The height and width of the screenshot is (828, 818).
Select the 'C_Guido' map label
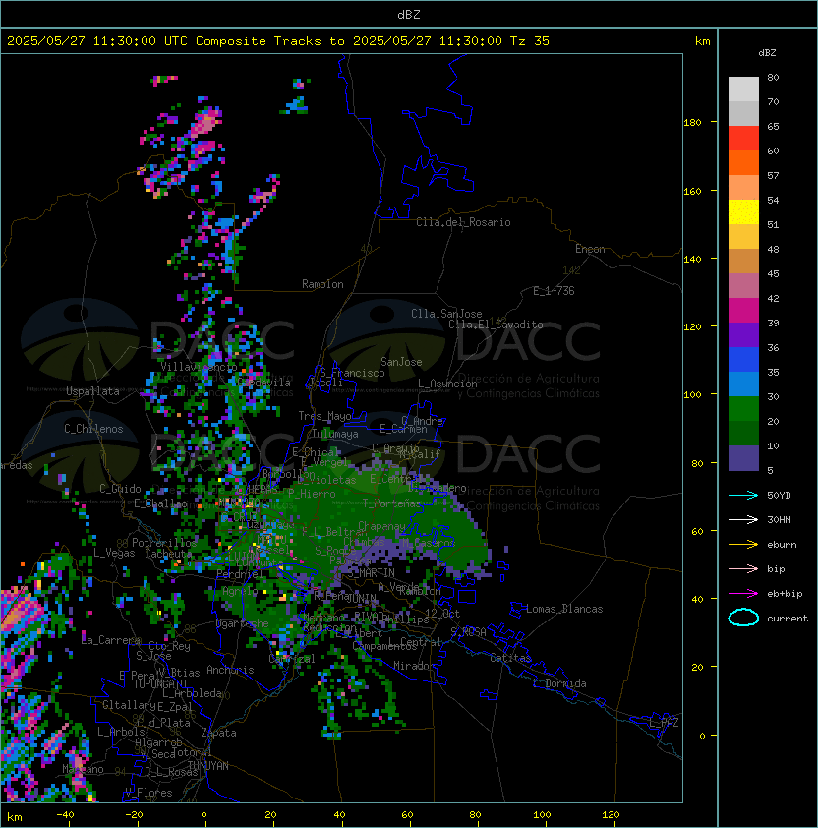pyautogui.click(x=120, y=489)
